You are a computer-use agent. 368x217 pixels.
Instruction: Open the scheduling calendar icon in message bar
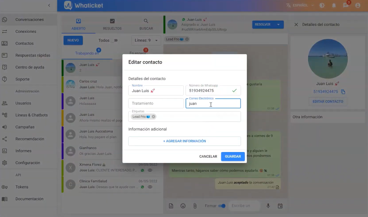point(280,206)
